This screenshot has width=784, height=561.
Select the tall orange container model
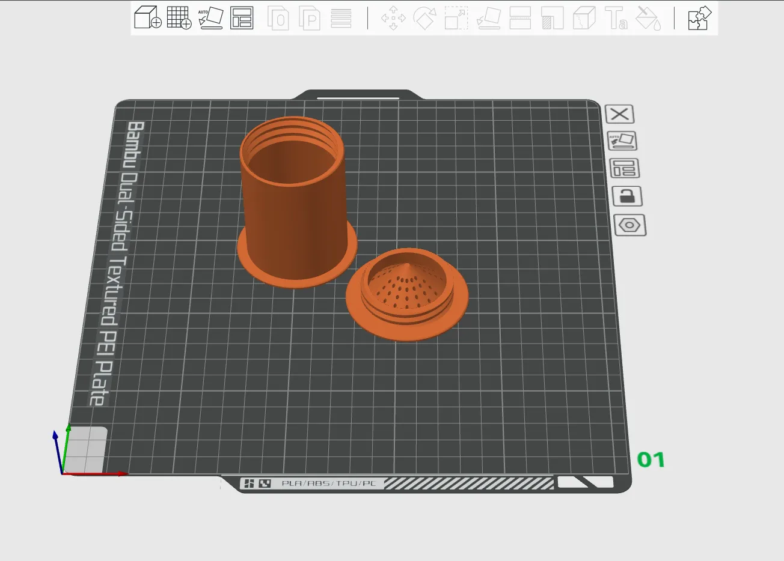(295, 210)
